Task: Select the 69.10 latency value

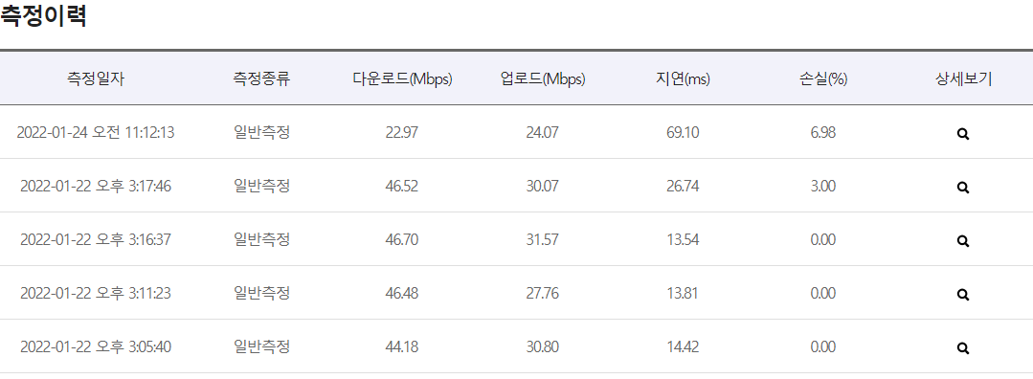Action: 683,132
